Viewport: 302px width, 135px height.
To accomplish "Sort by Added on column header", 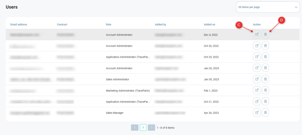I will pos(209,24).
